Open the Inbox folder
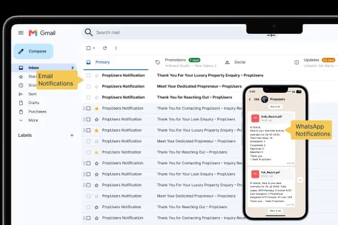Screen dimensions: 338x225 pyautogui.click(x=45, y=67)
